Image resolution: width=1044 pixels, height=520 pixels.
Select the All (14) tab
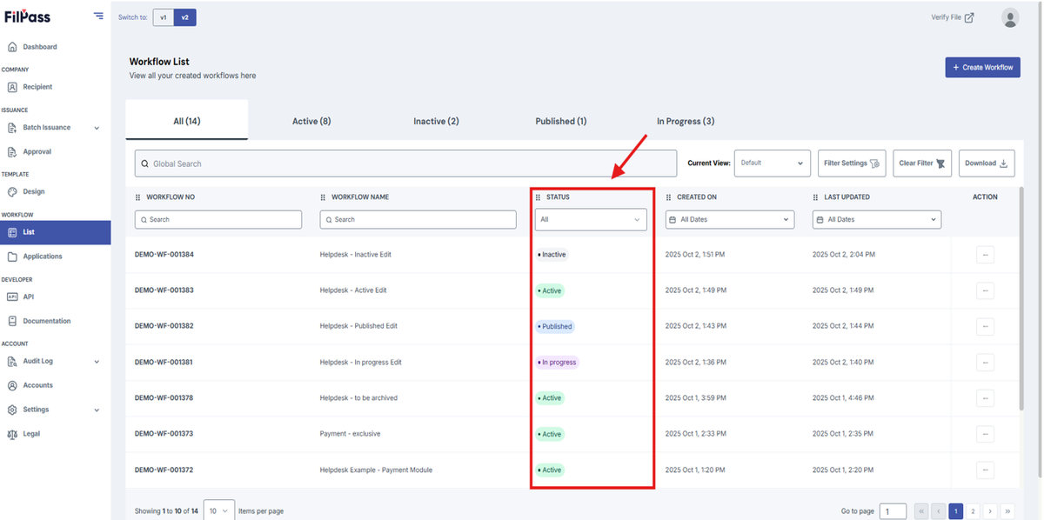pos(186,121)
